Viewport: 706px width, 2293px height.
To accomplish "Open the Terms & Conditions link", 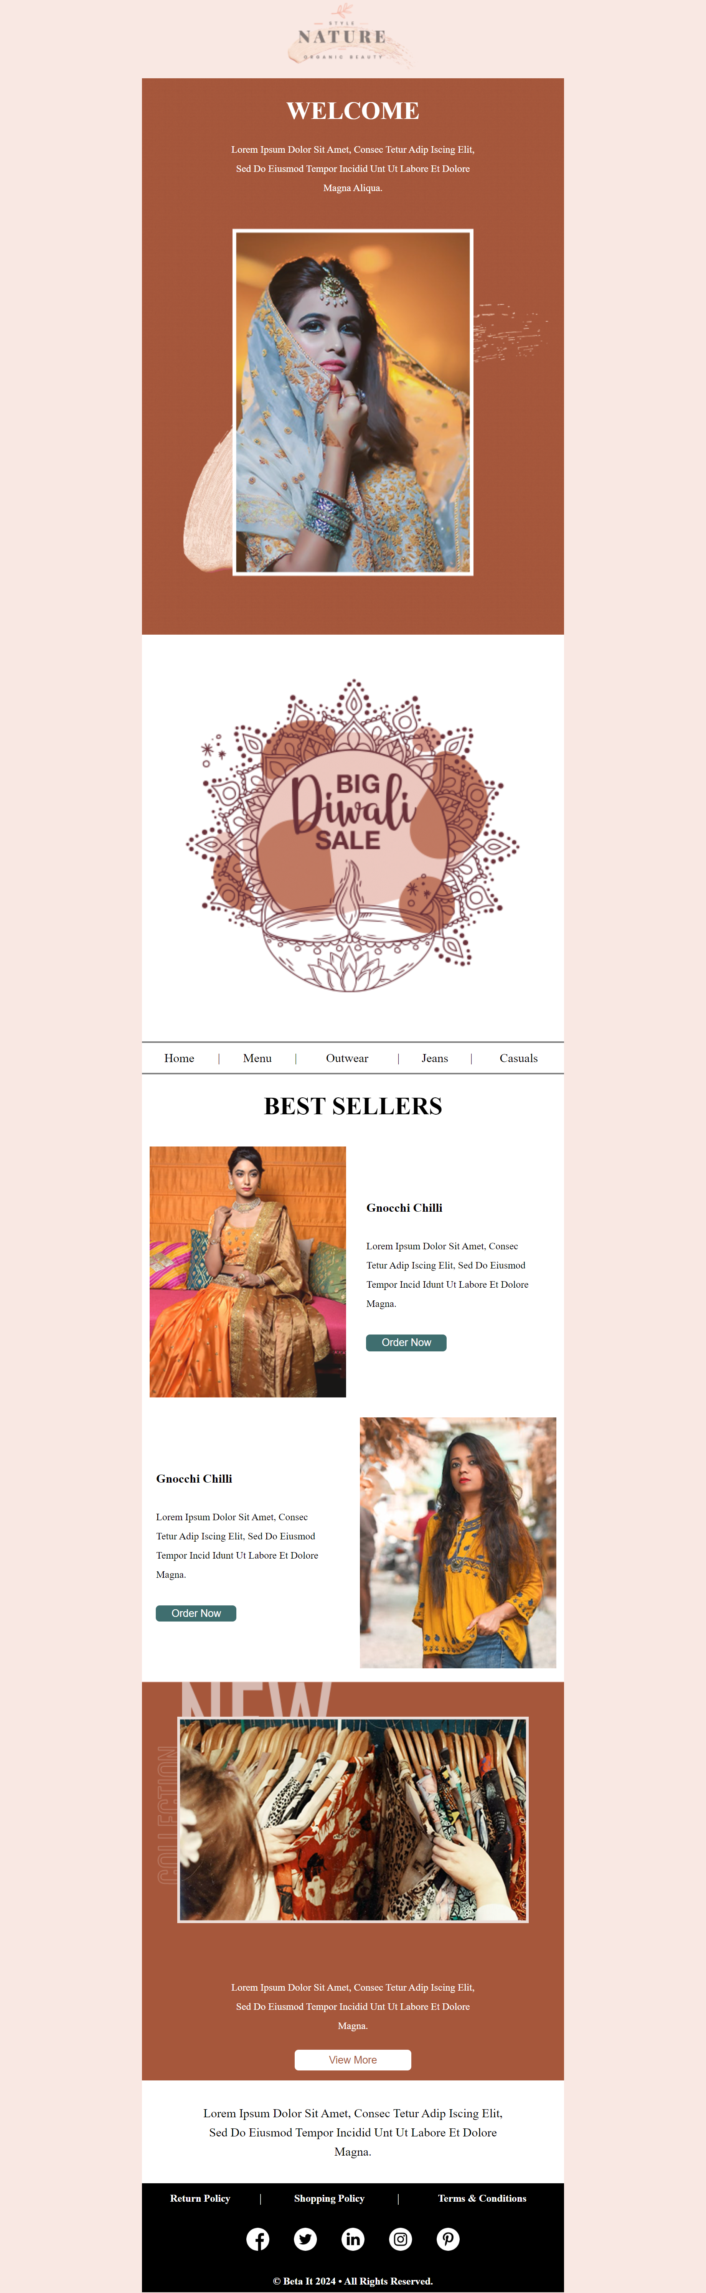I will coord(482,2198).
